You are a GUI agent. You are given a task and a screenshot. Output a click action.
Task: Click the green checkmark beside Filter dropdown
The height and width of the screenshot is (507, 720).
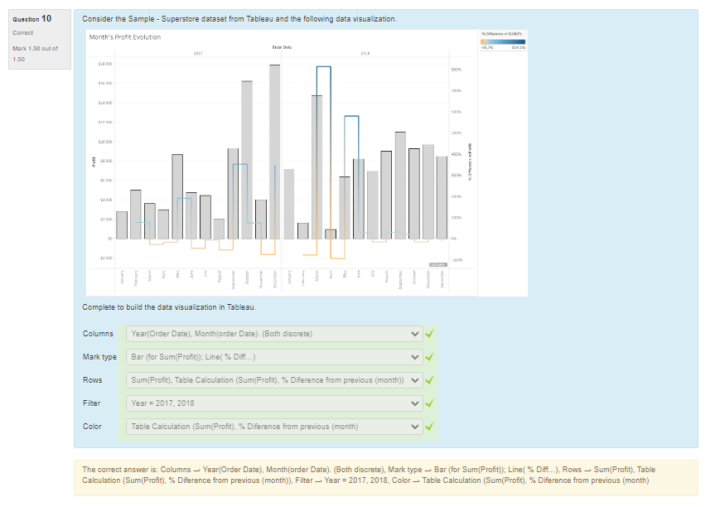pos(428,403)
